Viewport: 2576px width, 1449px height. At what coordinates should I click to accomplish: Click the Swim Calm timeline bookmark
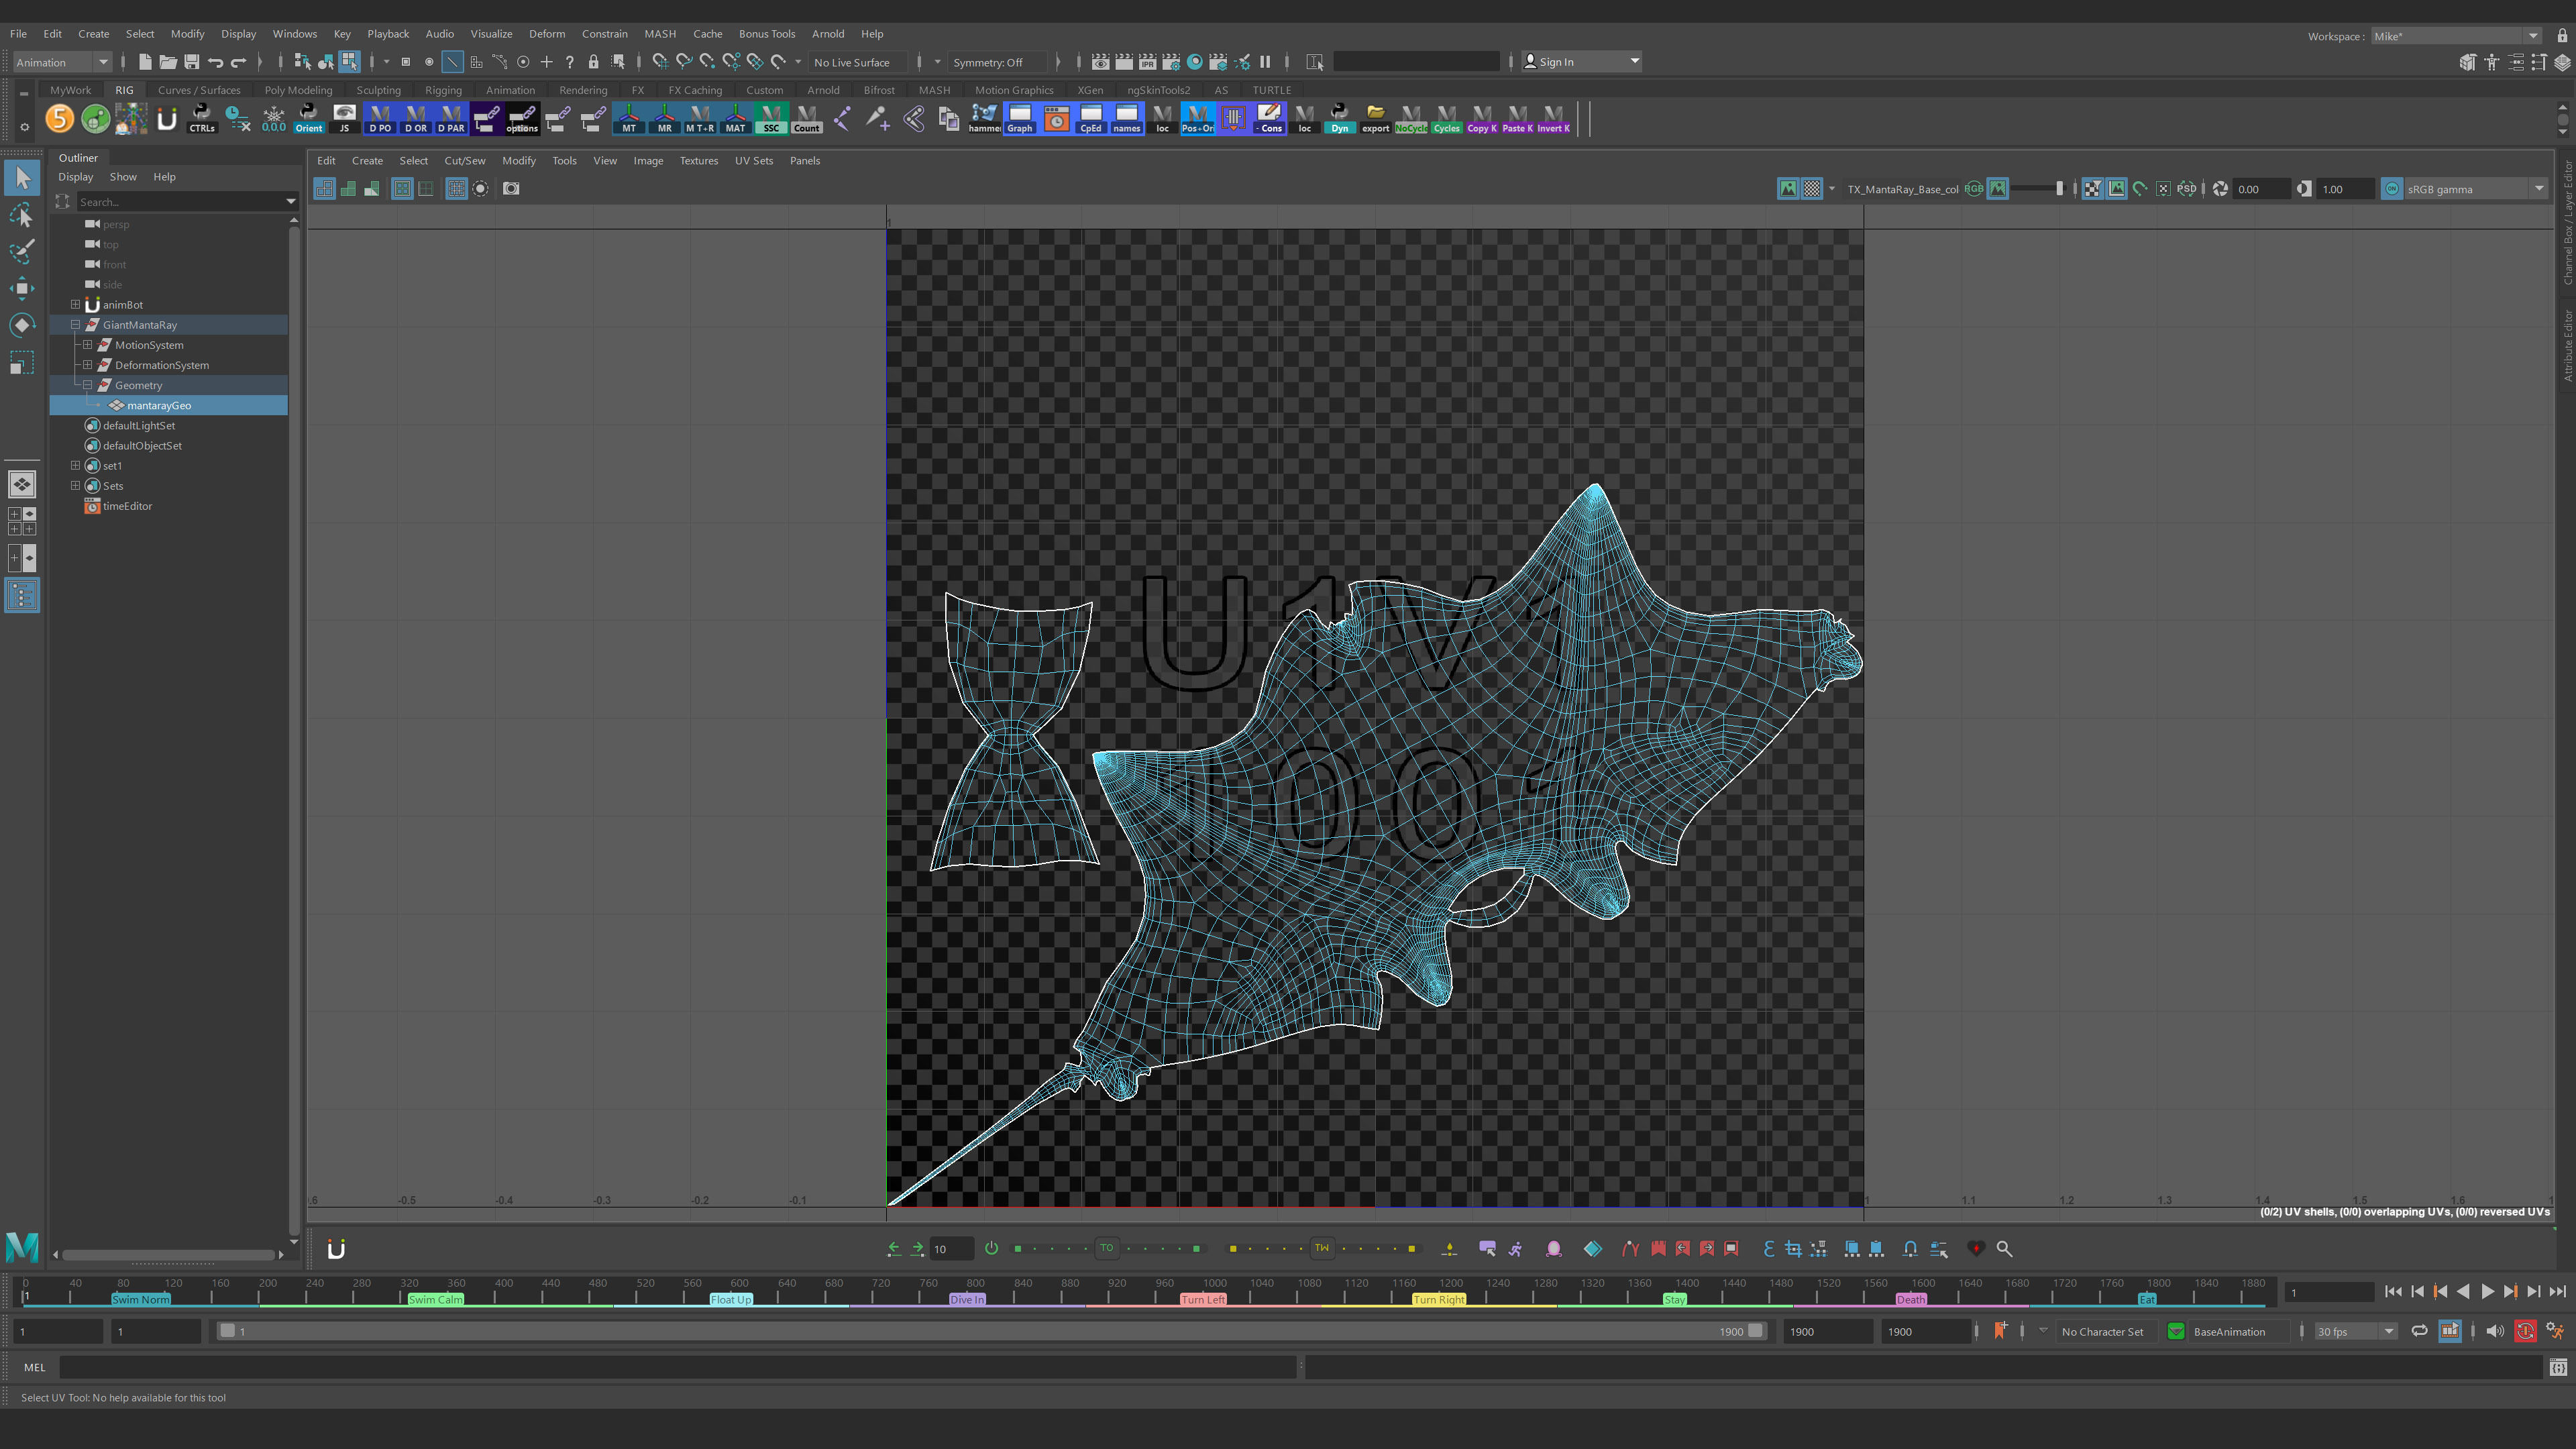pos(435,1299)
